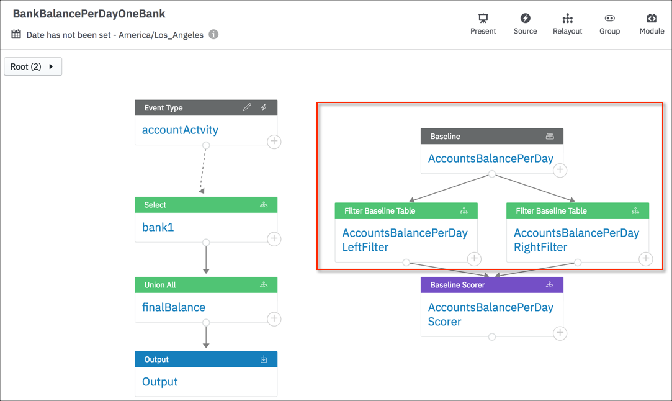672x401 pixels.
Task: Click output connector under AccountsBalancePerDay Scorer
Action: [x=492, y=337]
